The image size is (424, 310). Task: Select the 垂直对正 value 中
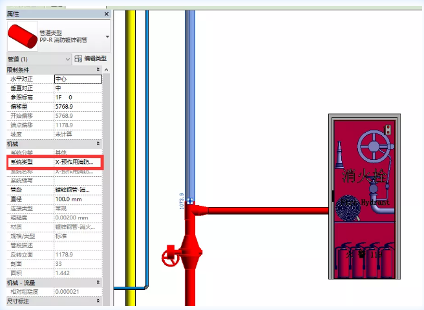[x=78, y=88]
